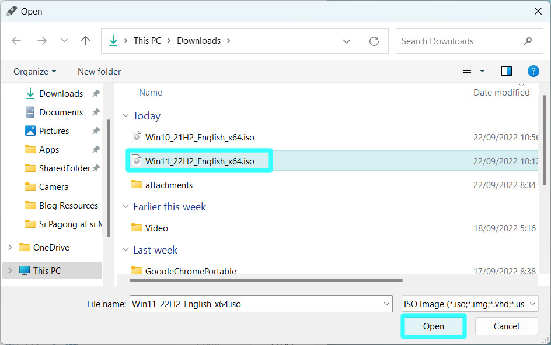Image resolution: width=551 pixels, height=345 pixels.
Task: Open the Apps folder in sidebar
Action: point(49,150)
